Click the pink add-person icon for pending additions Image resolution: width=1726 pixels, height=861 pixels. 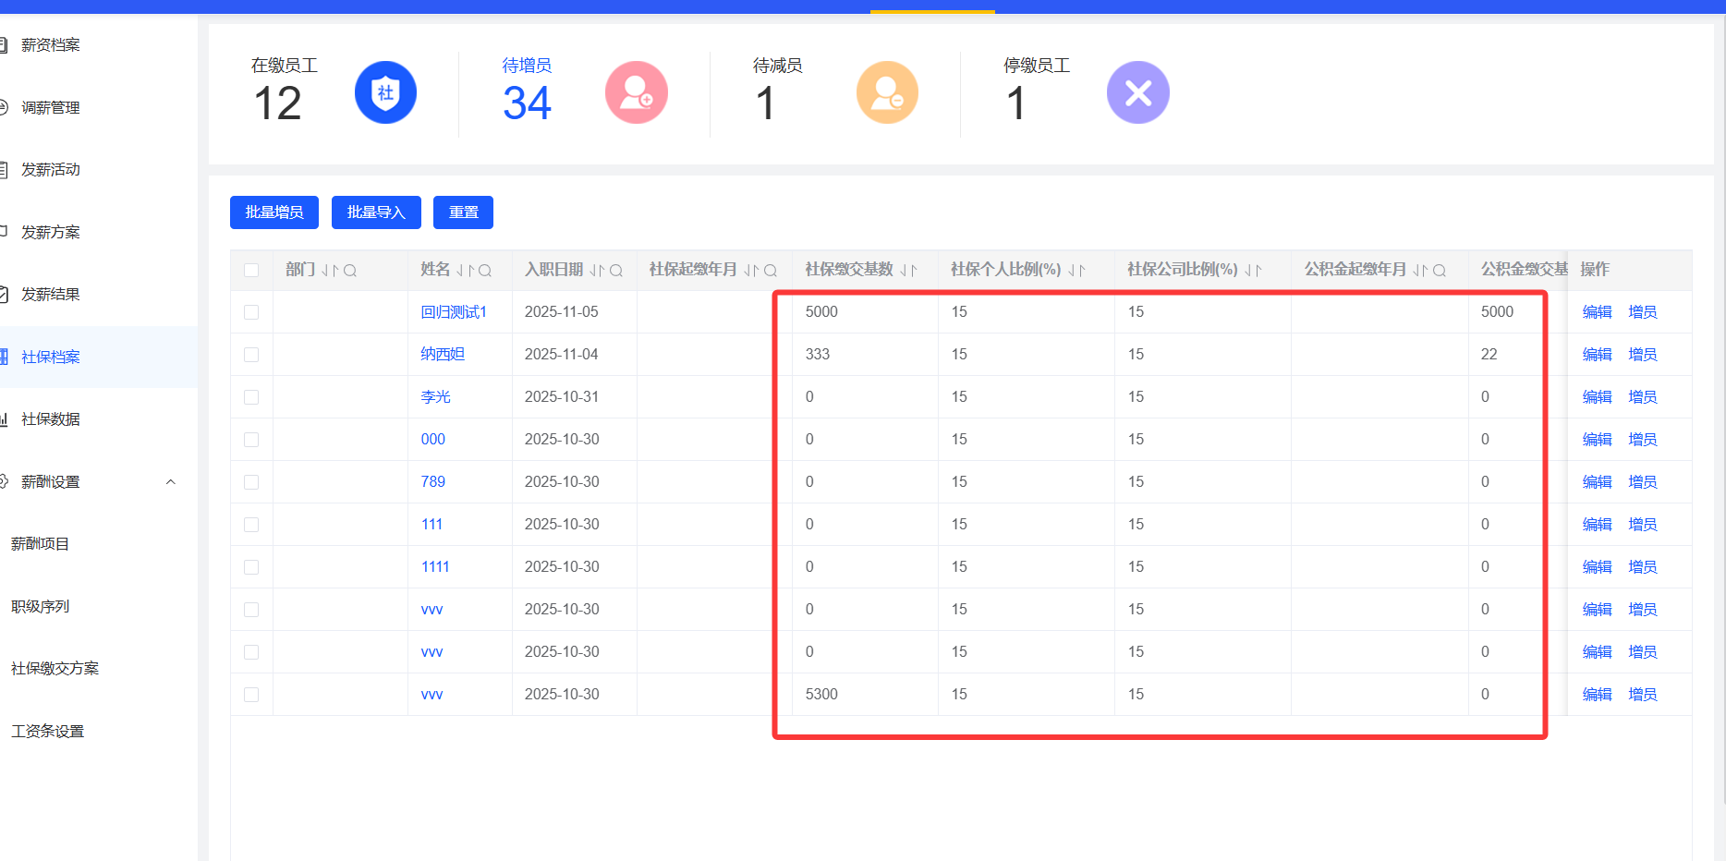point(636,92)
